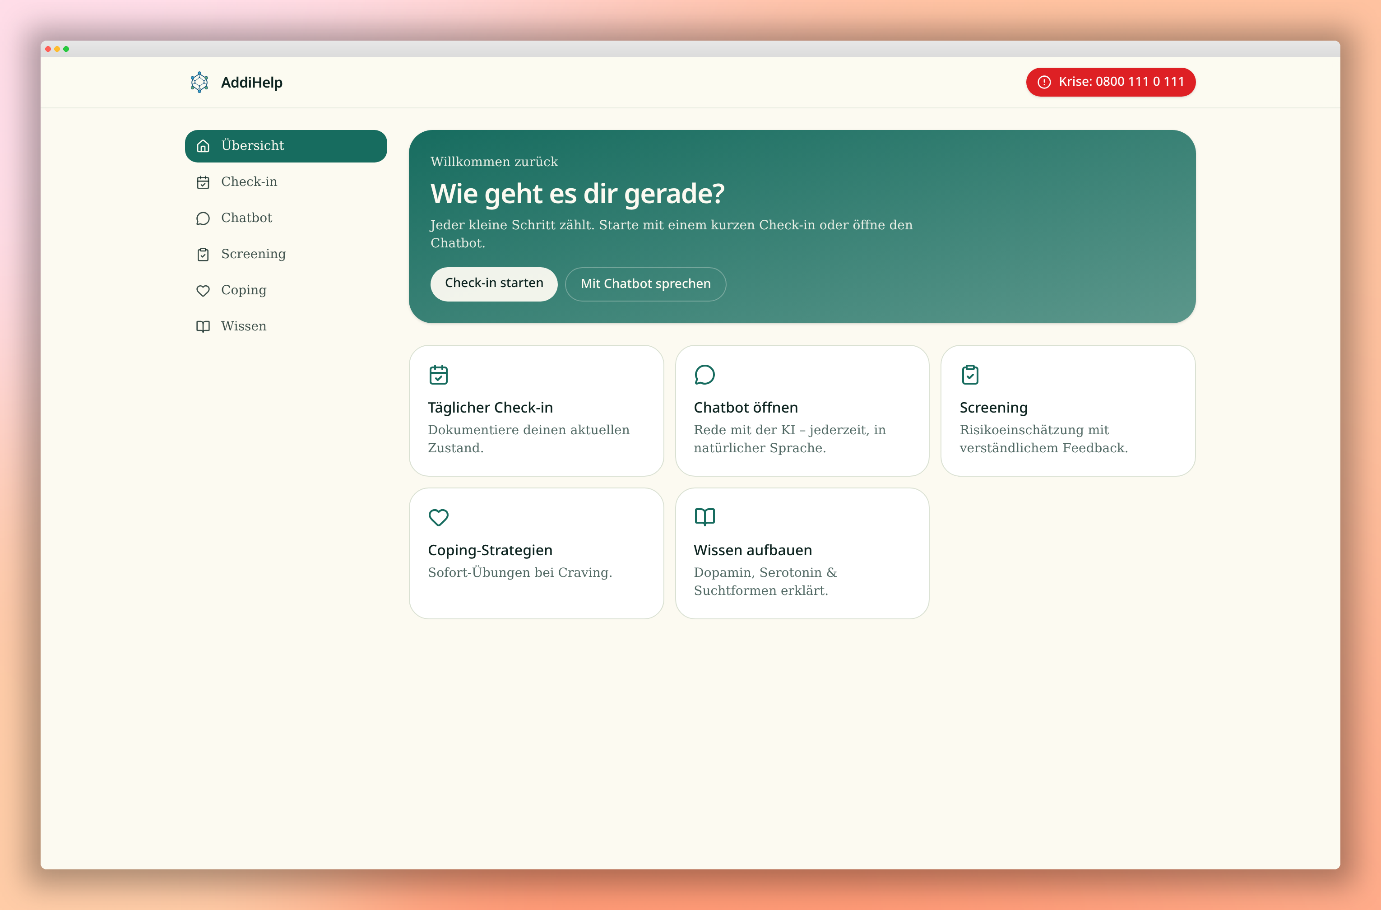Click the yellow minimize window button

coord(57,49)
